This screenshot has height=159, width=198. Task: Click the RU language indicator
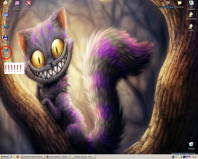(173, 157)
